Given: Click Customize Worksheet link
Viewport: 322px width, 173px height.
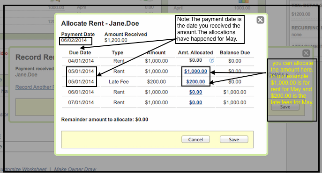Looking at the screenshot, I should [x=23, y=169].
